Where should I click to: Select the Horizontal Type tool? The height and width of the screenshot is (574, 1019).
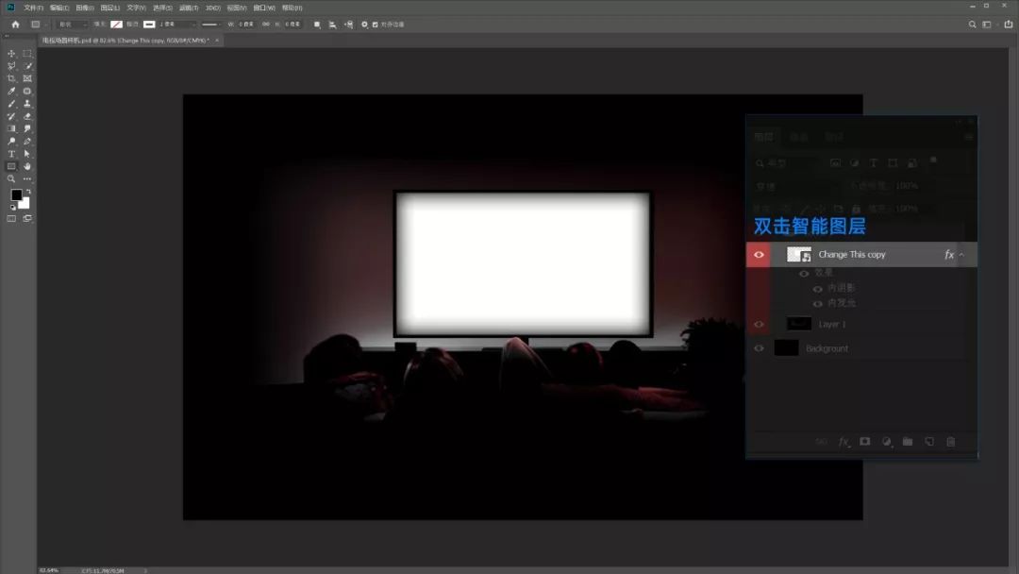[x=11, y=154]
